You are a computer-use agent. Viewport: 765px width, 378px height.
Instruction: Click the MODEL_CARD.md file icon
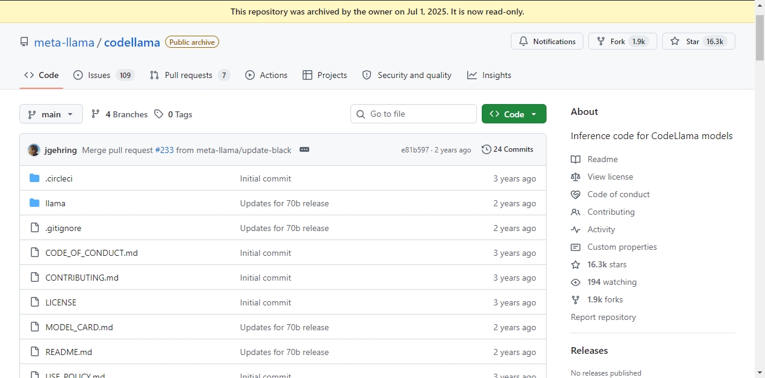pyautogui.click(x=34, y=327)
